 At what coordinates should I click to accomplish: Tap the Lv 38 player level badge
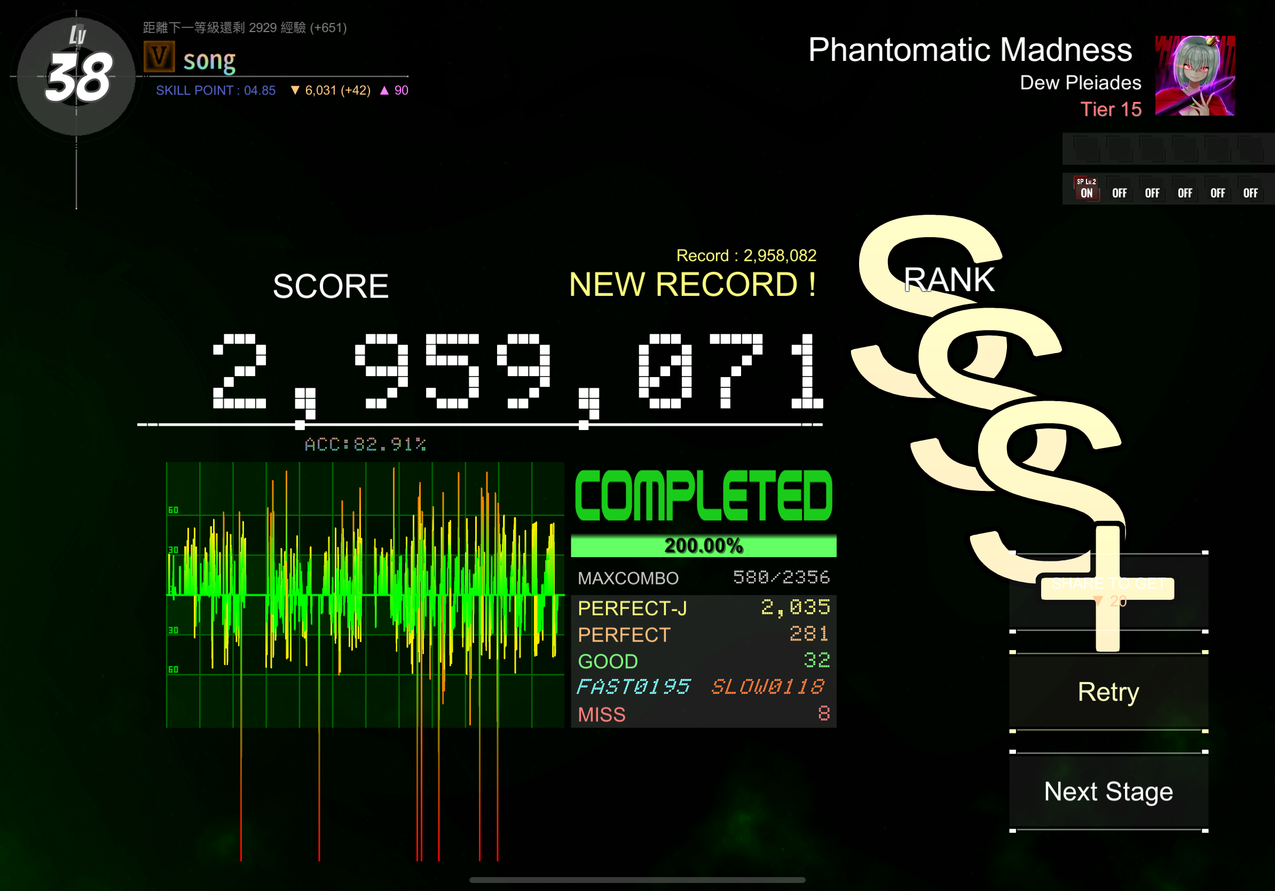pos(77,76)
